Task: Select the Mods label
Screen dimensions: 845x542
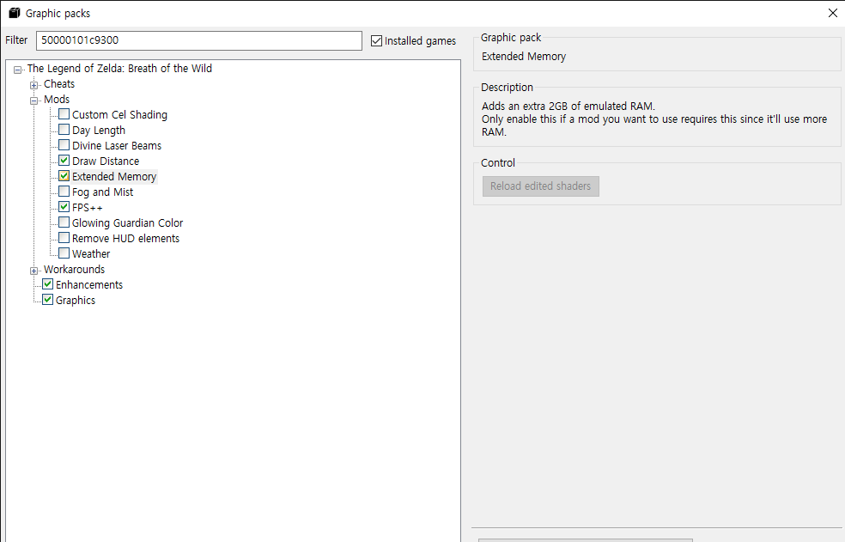Action: [x=57, y=100]
